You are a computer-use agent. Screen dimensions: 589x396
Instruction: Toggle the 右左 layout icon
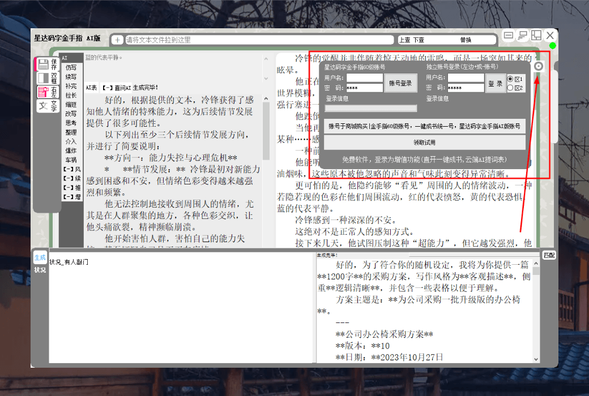pyautogui.click(x=44, y=92)
